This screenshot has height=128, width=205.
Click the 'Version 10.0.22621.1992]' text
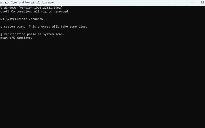(x=40, y=8)
